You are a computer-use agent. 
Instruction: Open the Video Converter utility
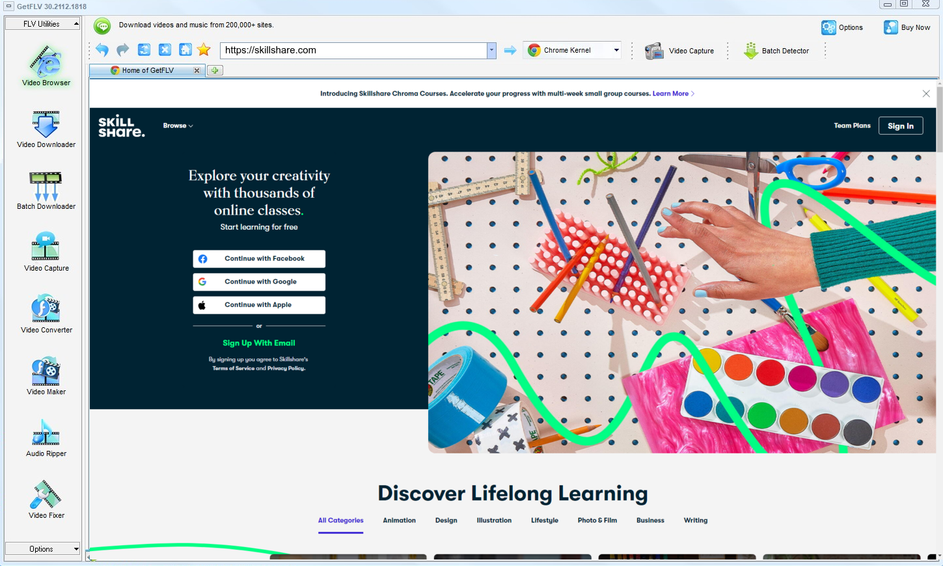[x=46, y=314]
